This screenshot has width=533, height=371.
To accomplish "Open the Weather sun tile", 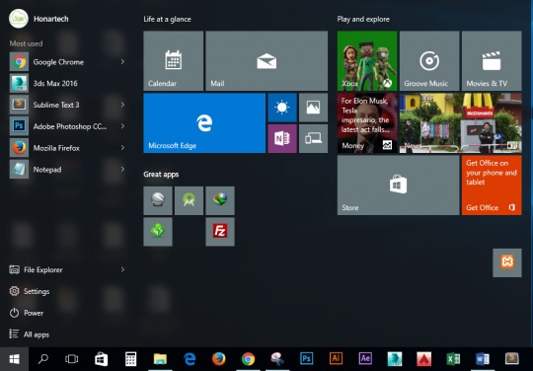I will (282, 108).
